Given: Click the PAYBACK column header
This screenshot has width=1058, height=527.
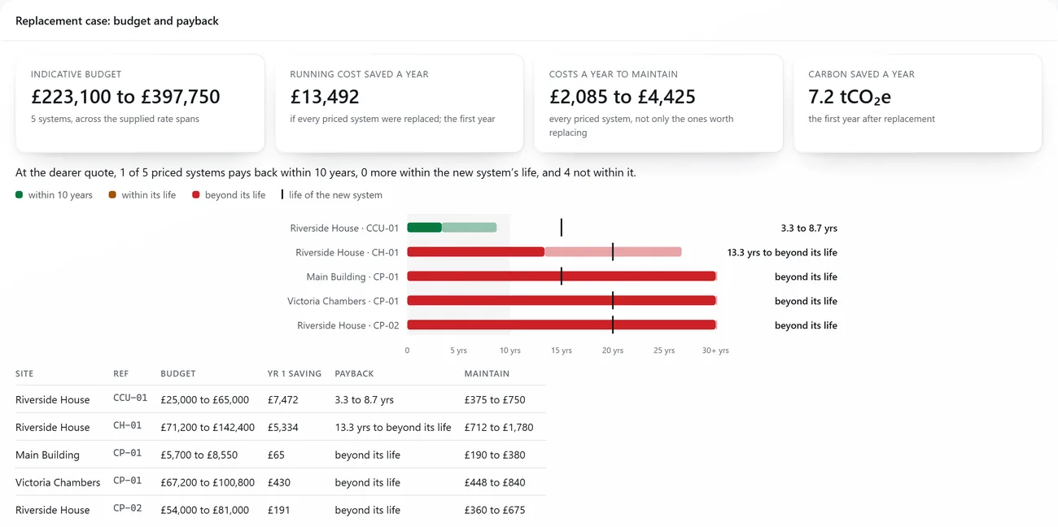Looking at the screenshot, I should (354, 374).
